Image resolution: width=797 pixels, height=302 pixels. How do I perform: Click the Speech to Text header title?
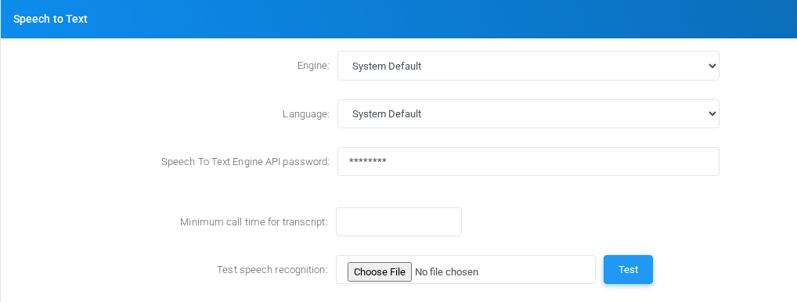[50, 19]
